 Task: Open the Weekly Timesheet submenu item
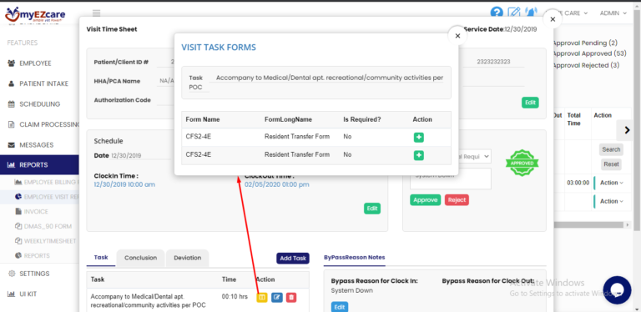coord(45,241)
